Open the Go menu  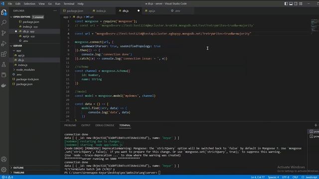coord(50,3)
